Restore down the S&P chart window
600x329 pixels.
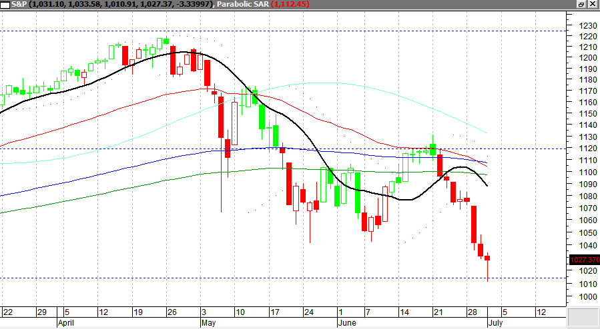(581, 4)
